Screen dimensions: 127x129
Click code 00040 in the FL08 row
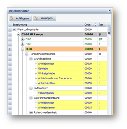pos(89,49)
